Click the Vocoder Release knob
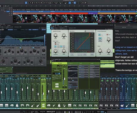The image size is (137, 113). pyautogui.click(x=64, y=35)
